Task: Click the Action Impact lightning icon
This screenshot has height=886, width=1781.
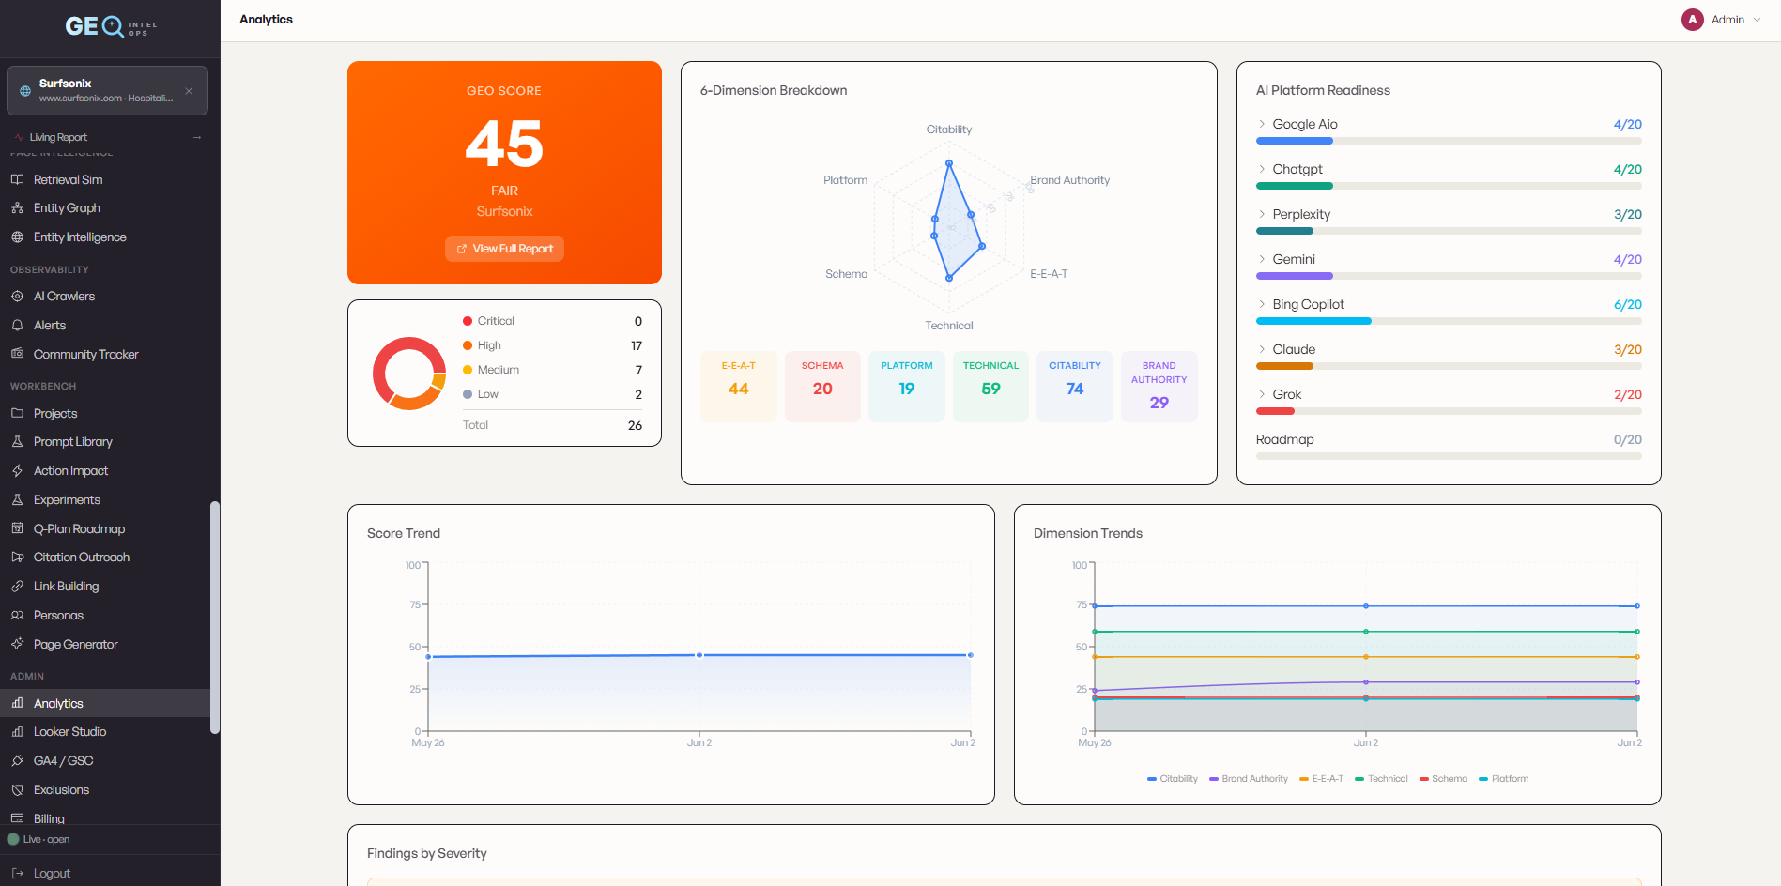Action: (17, 470)
